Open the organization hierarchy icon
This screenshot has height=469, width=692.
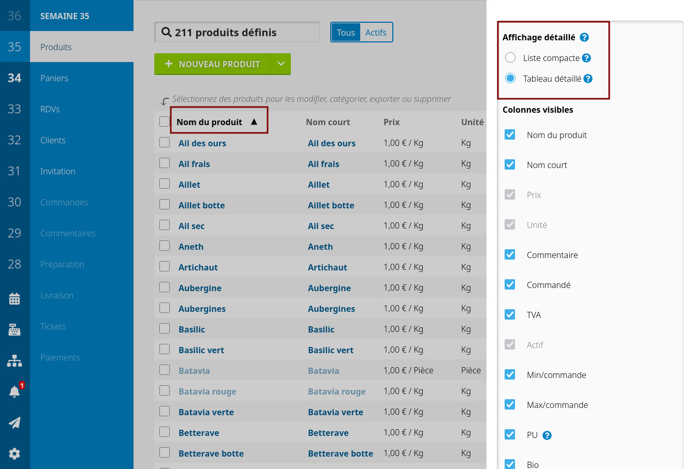coord(14,360)
